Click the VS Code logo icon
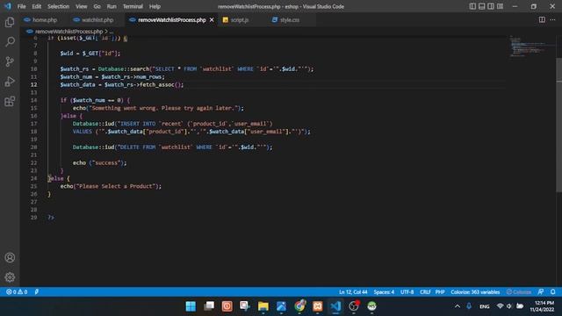The width and height of the screenshot is (562, 316). [8, 6]
